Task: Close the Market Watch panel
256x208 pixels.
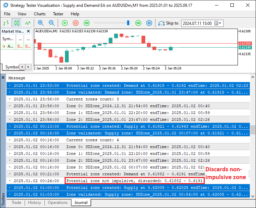Action: 28,31
